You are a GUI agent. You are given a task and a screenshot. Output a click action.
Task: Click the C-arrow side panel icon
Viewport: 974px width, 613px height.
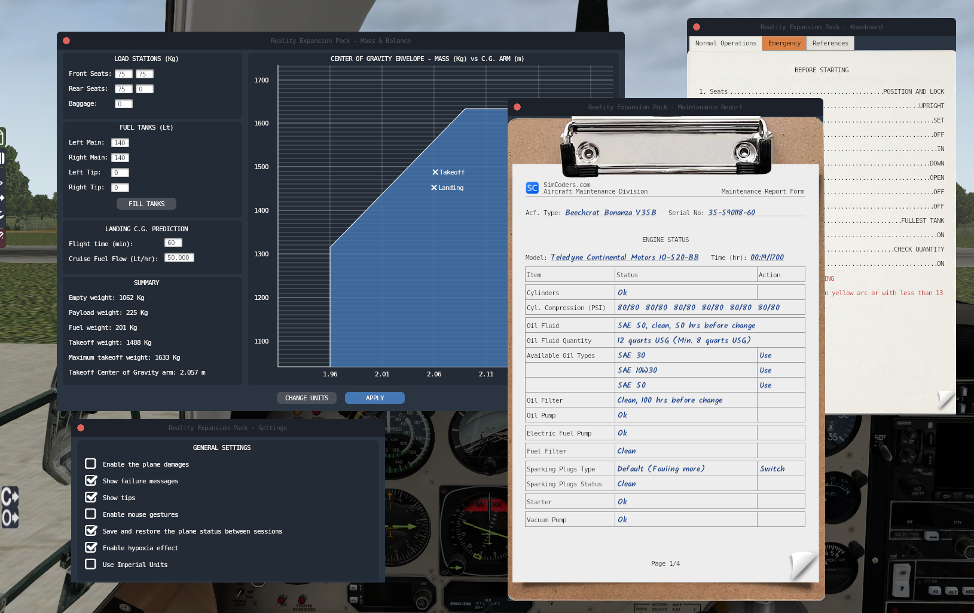(10, 496)
